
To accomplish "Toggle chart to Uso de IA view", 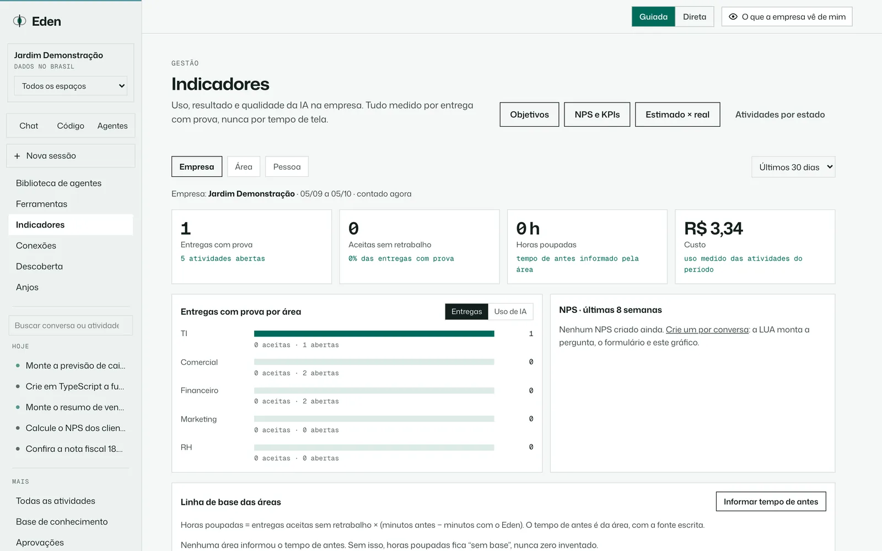I will click(510, 311).
